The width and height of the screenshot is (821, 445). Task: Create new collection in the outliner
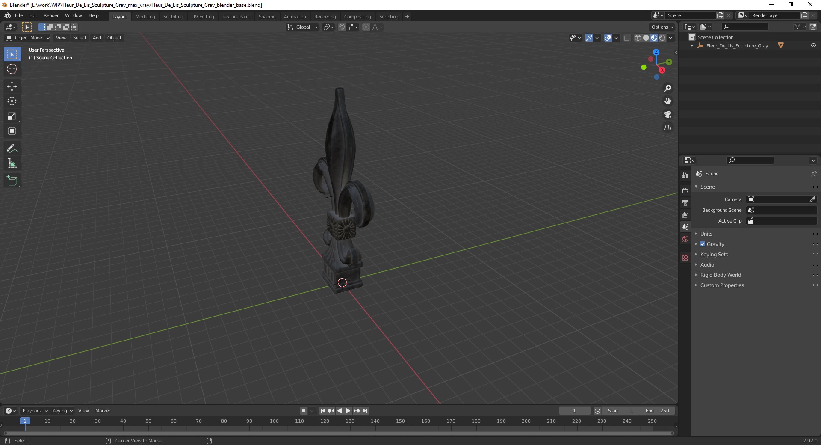(x=813, y=27)
